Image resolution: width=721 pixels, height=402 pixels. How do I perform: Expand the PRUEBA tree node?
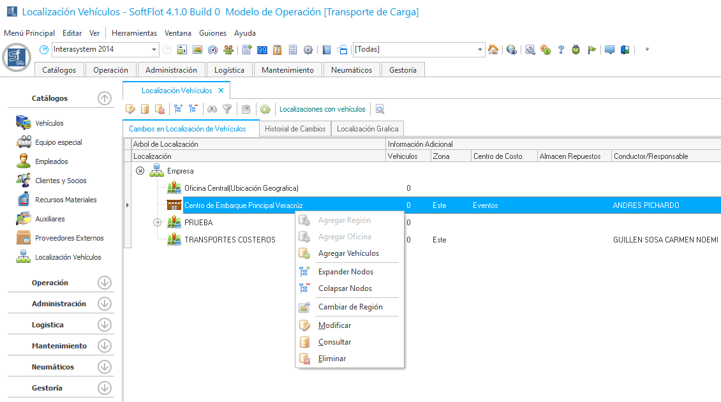coord(157,223)
